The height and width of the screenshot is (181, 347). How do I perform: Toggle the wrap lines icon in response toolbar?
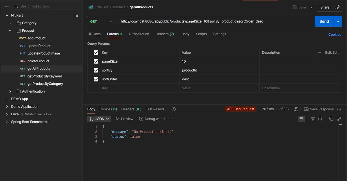(302, 119)
